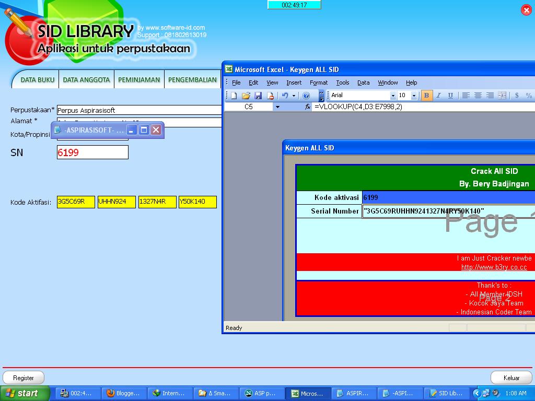Switch to DATA BUKU tab
Viewport: 535px width, 401px height.
click(37, 80)
